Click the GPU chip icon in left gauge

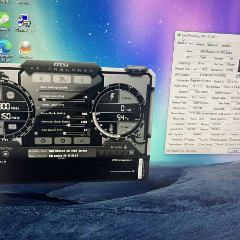pos(11,95)
